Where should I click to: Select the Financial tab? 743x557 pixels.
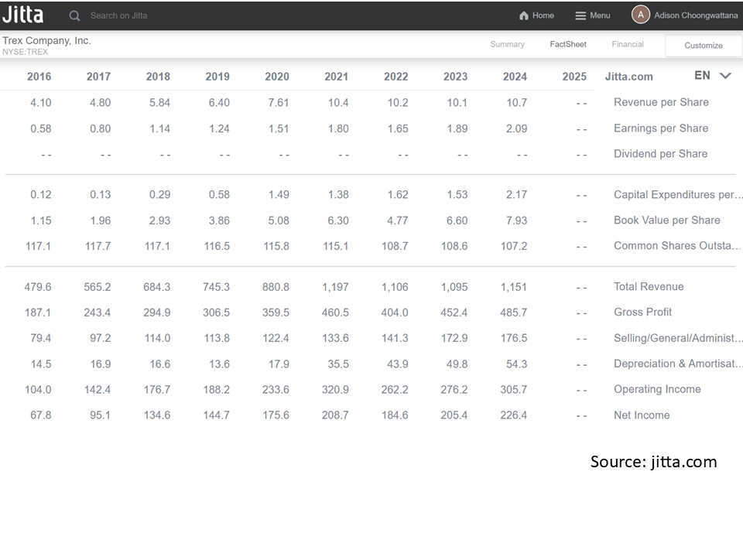click(x=628, y=45)
